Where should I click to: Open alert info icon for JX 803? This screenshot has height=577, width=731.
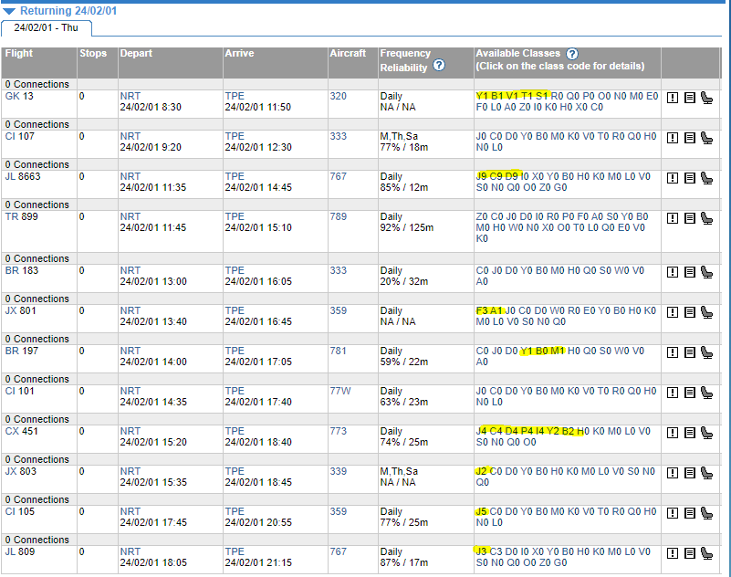click(x=673, y=473)
